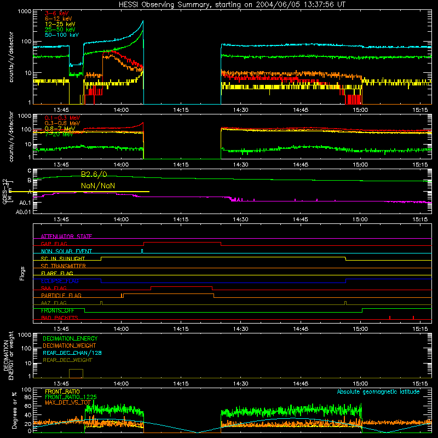
Task: Click the DECIMATION_WEIGHT legend label
Action: coord(70,345)
